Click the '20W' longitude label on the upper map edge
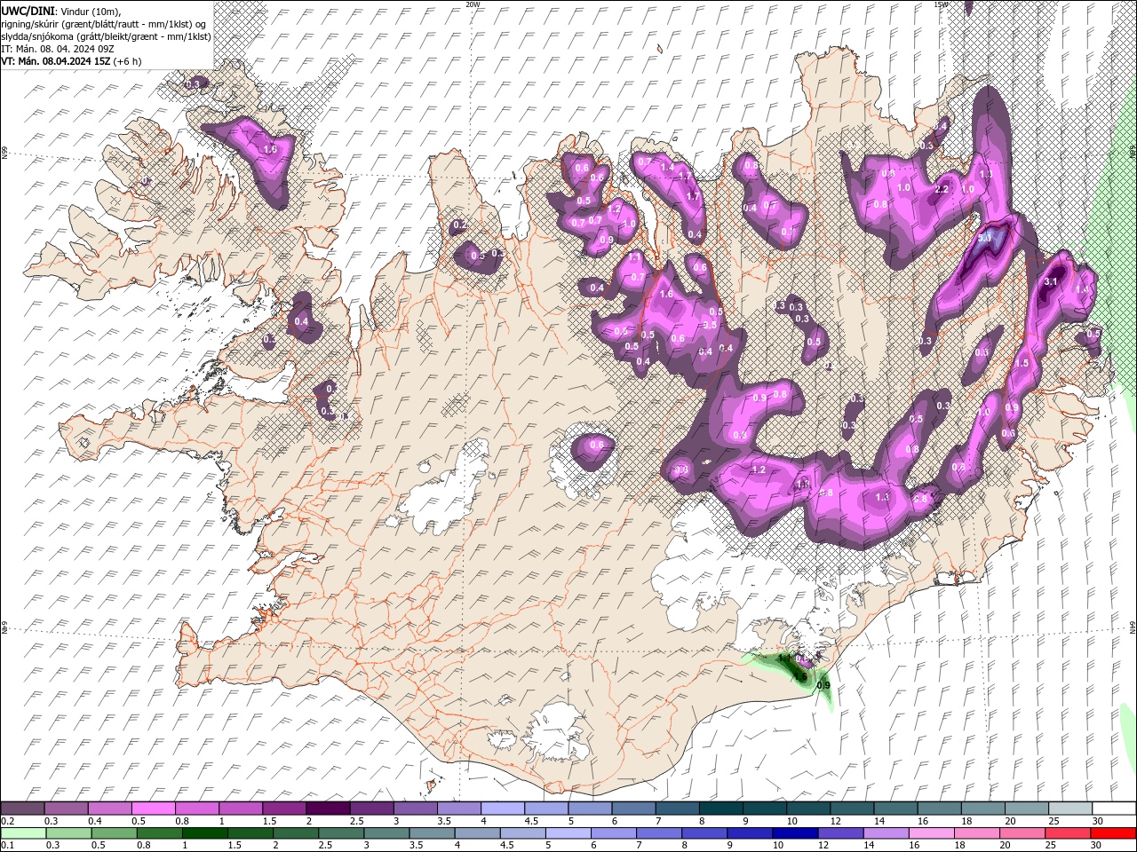Image resolution: width=1137 pixels, height=852 pixels. point(473,4)
